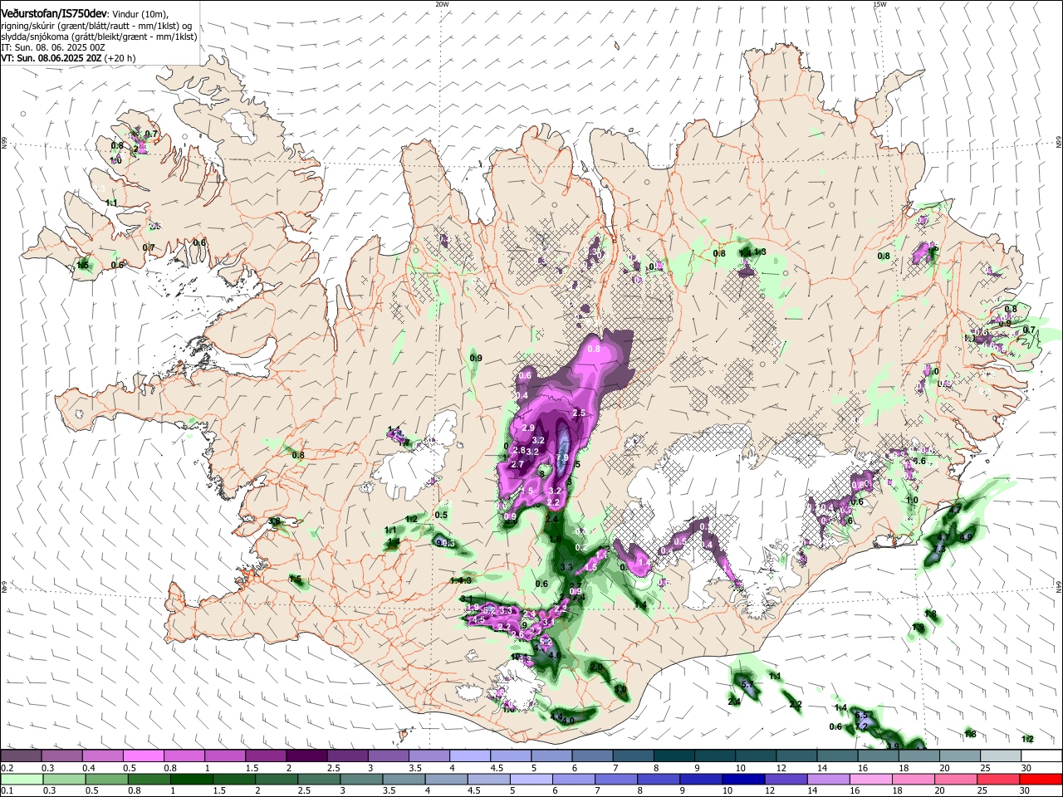This screenshot has height=797, width=1063.
Task: Pick dark purple upper swatch between 2 and 2.5
Action: pyautogui.click(x=306, y=756)
